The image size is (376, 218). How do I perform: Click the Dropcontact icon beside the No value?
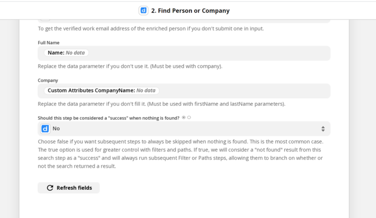tap(45, 129)
